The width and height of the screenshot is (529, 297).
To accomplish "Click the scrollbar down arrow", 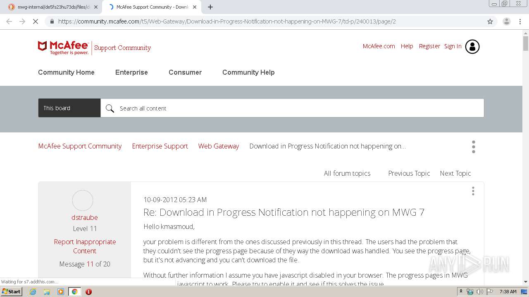I will 526,282.
